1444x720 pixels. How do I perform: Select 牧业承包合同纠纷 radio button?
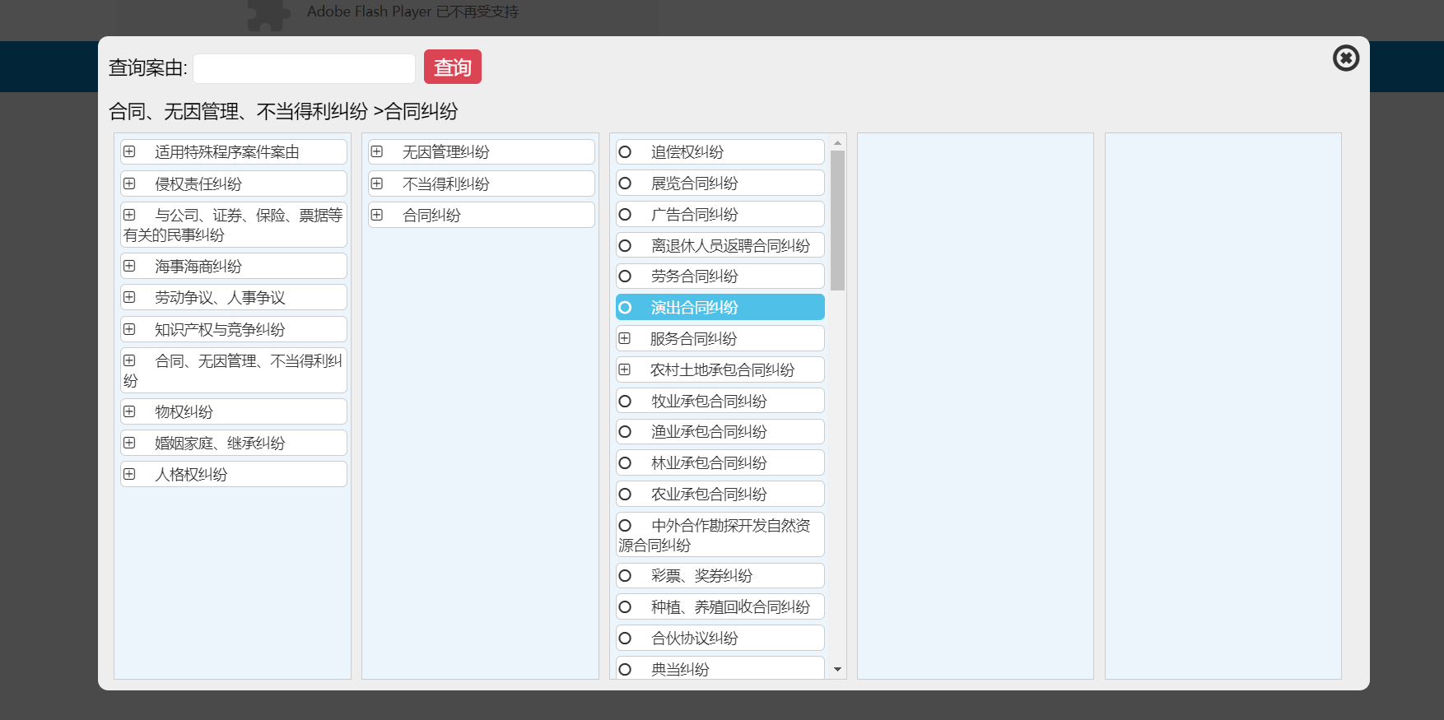click(x=625, y=402)
